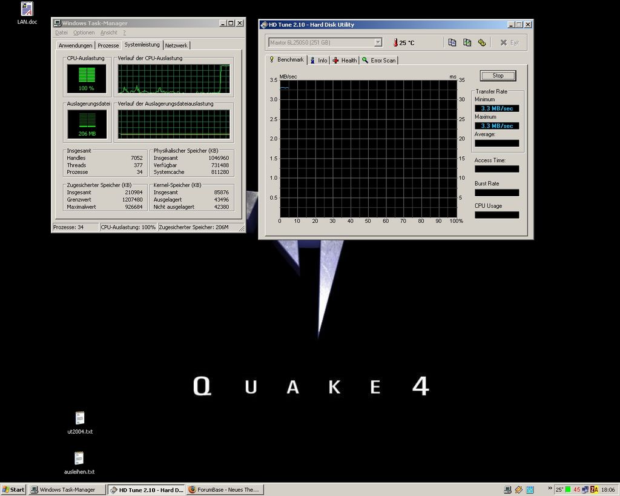Screen dimensions: 620x496
Task: Switch to the Info tab in HD Tune
Action: [318, 60]
